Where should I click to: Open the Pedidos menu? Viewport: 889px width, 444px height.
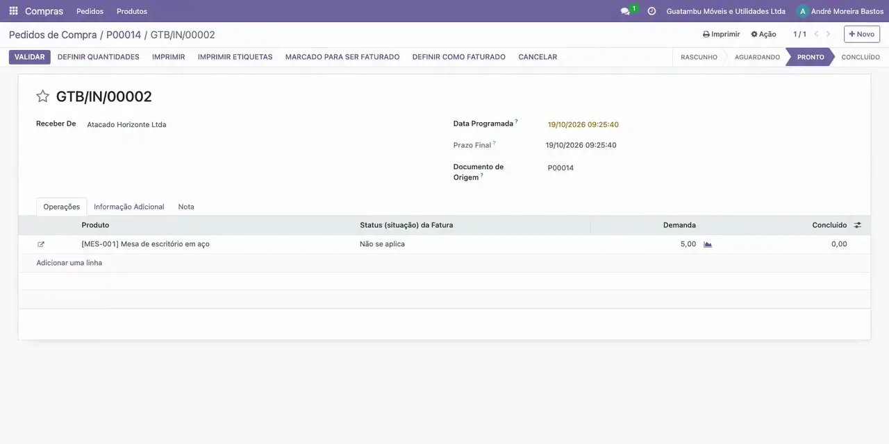coord(90,11)
